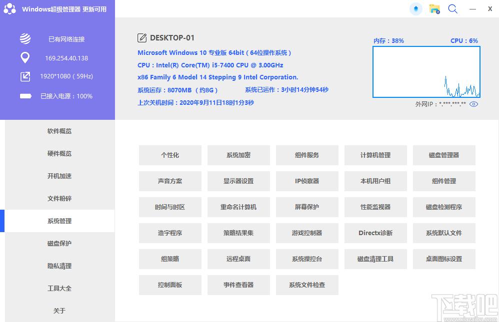Click the 内存：38% label

388,41
